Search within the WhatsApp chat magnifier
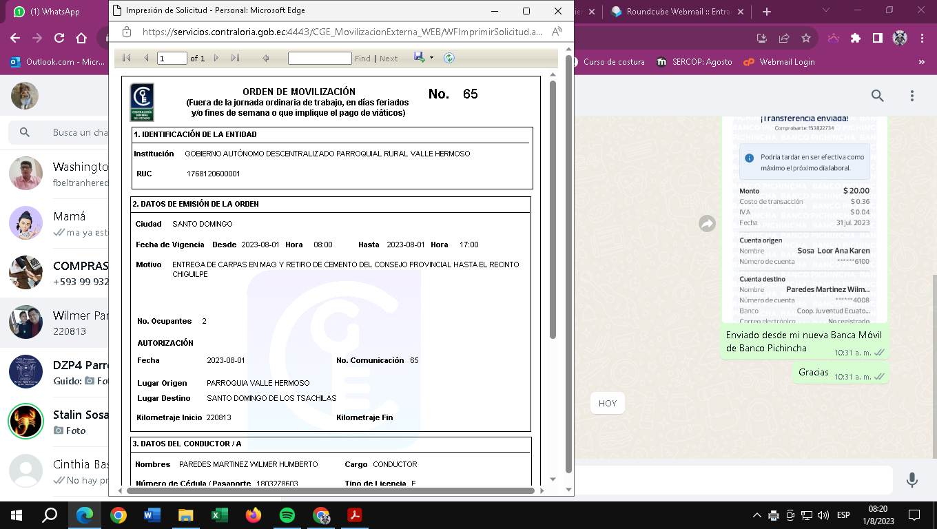 [877, 96]
